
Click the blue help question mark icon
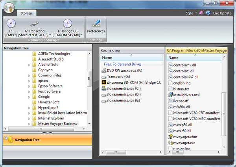208,13
